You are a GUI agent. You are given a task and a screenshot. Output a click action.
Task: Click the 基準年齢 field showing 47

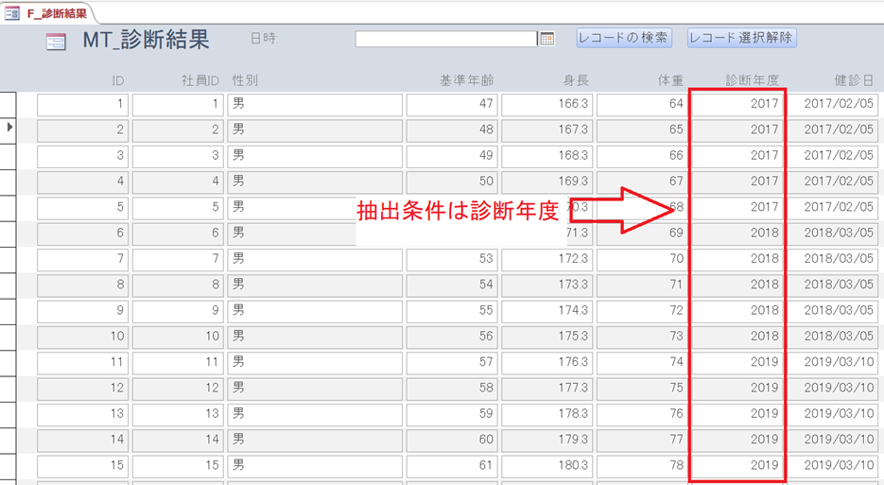[451, 104]
